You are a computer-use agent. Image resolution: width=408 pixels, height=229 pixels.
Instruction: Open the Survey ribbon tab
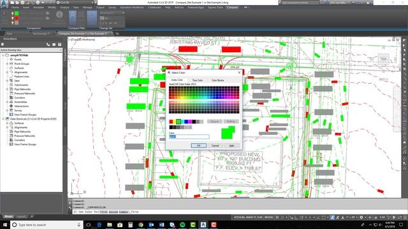click(112, 8)
